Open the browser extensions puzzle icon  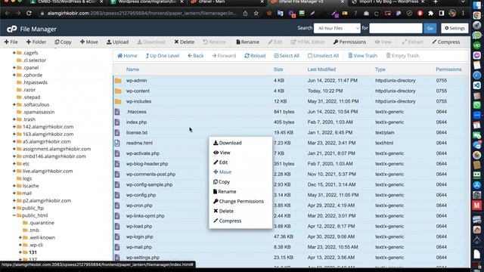430,14
